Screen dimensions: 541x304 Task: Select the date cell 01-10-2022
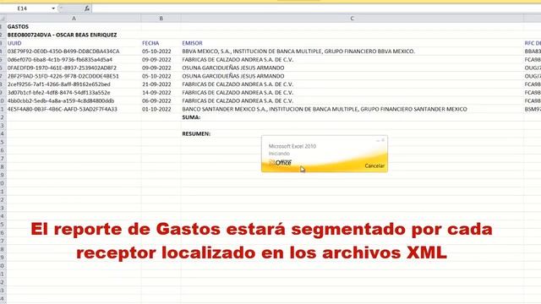[x=161, y=109]
